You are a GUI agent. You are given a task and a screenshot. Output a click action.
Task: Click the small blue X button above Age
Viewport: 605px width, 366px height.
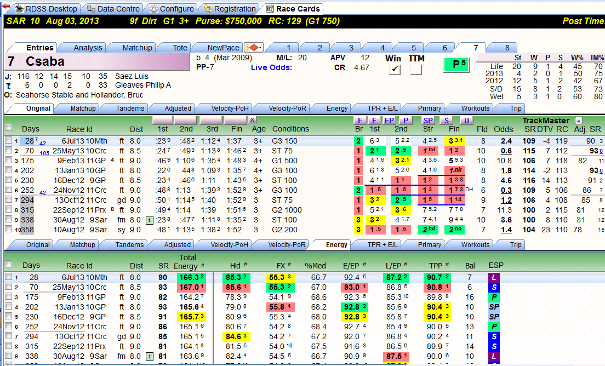(x=252, y=120)
